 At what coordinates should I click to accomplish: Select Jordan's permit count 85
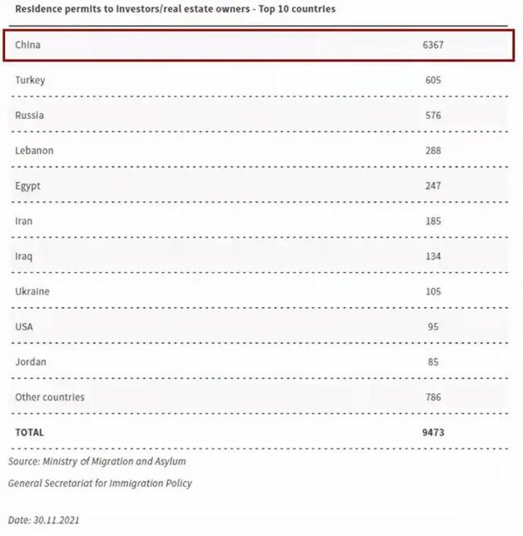point(433,362)
